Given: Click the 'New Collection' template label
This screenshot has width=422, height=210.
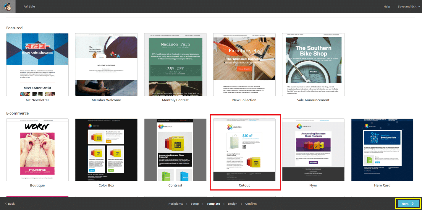Looking at the screenshot, I should [x=244, y=100].
